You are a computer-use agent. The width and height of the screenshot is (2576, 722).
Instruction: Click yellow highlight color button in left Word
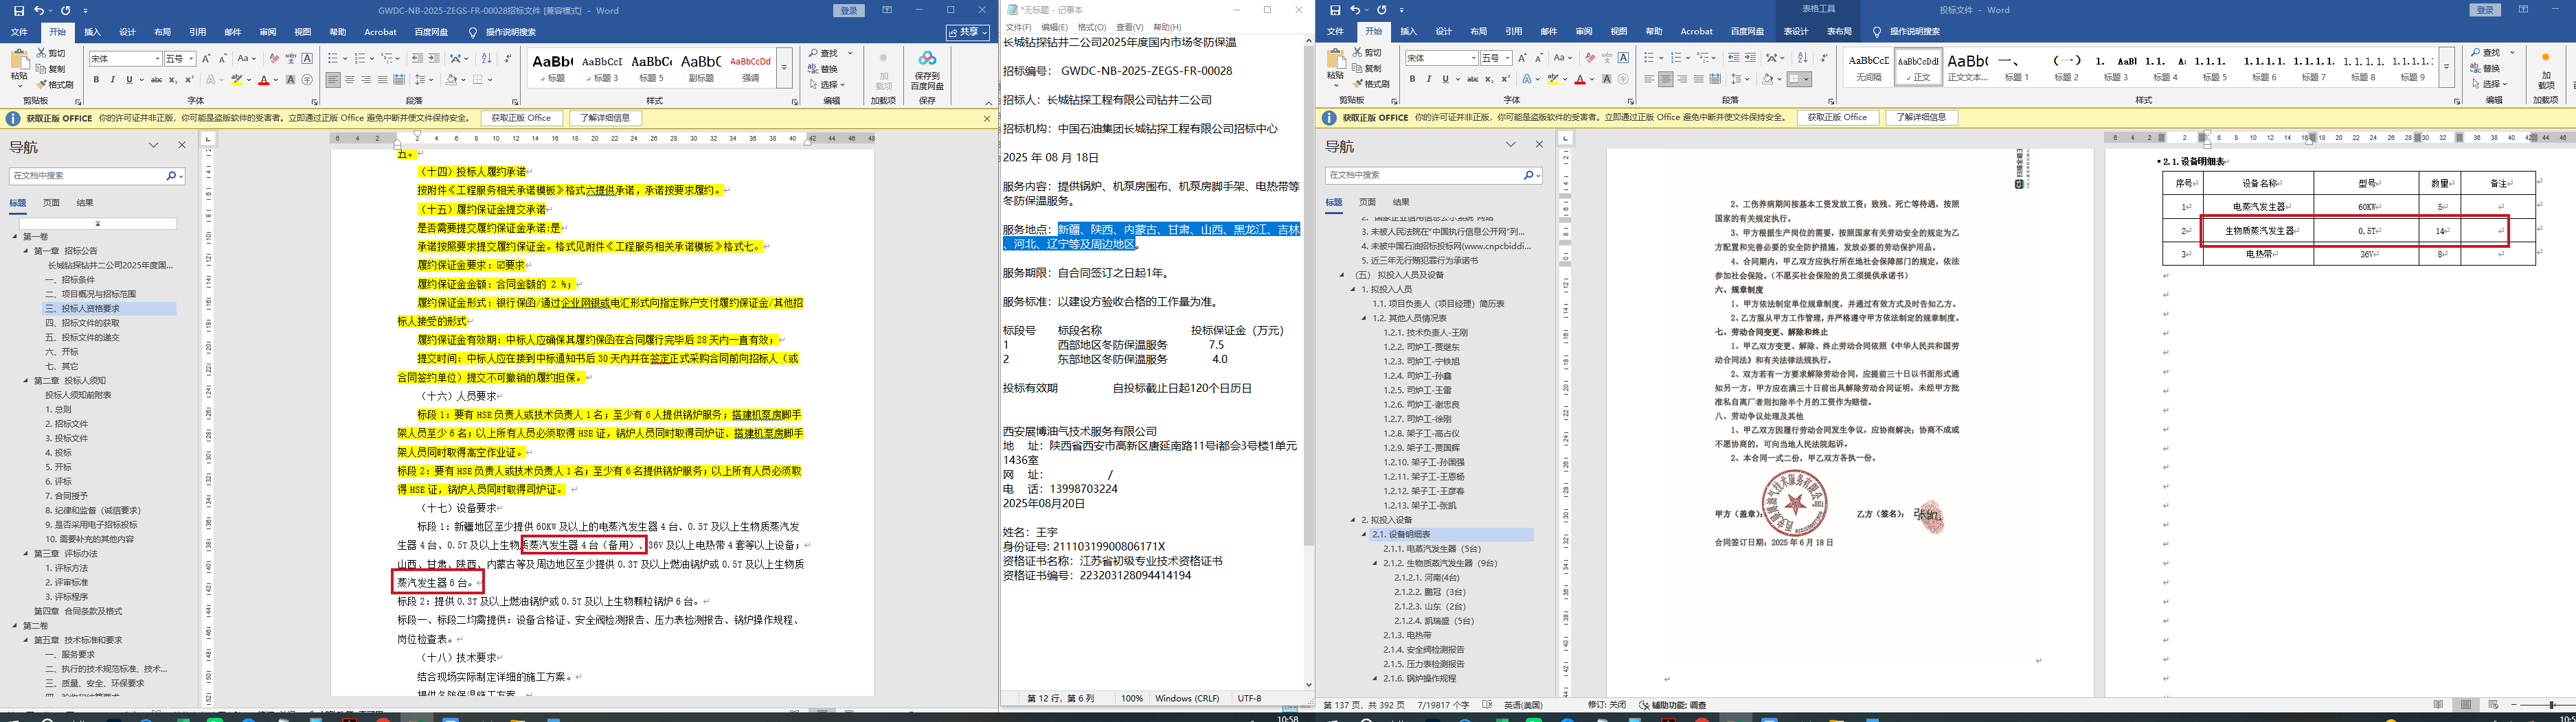(x=237, y=80)
